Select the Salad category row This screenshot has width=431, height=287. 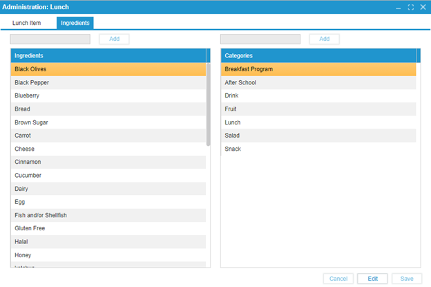318,136
